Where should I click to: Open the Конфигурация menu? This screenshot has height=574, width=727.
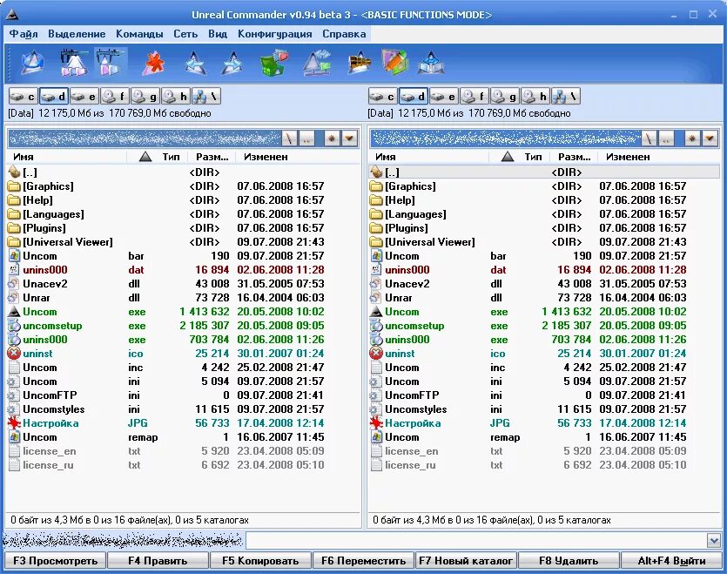[x=275, y=34]
